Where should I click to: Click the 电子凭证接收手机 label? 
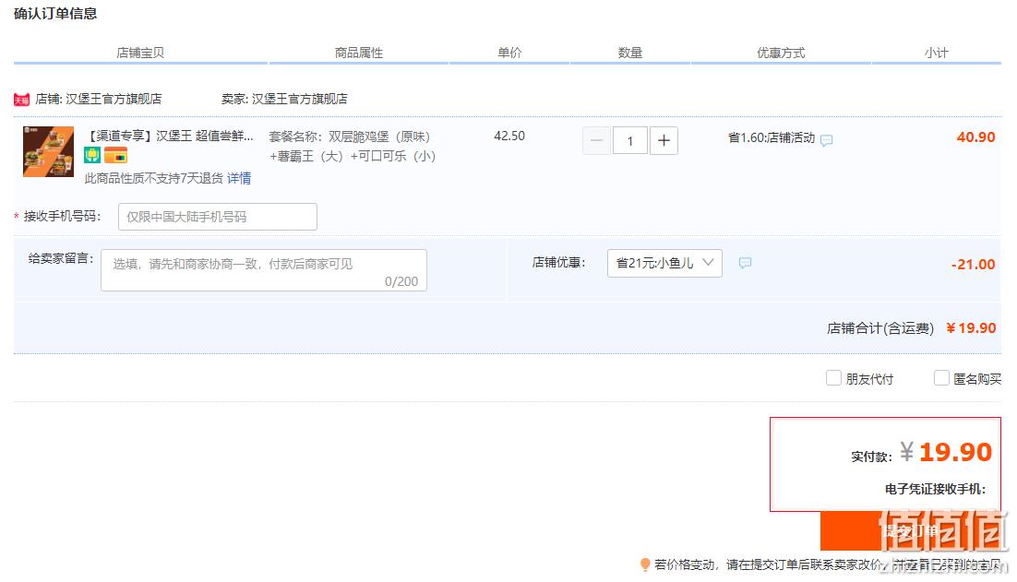pos(935,490)
